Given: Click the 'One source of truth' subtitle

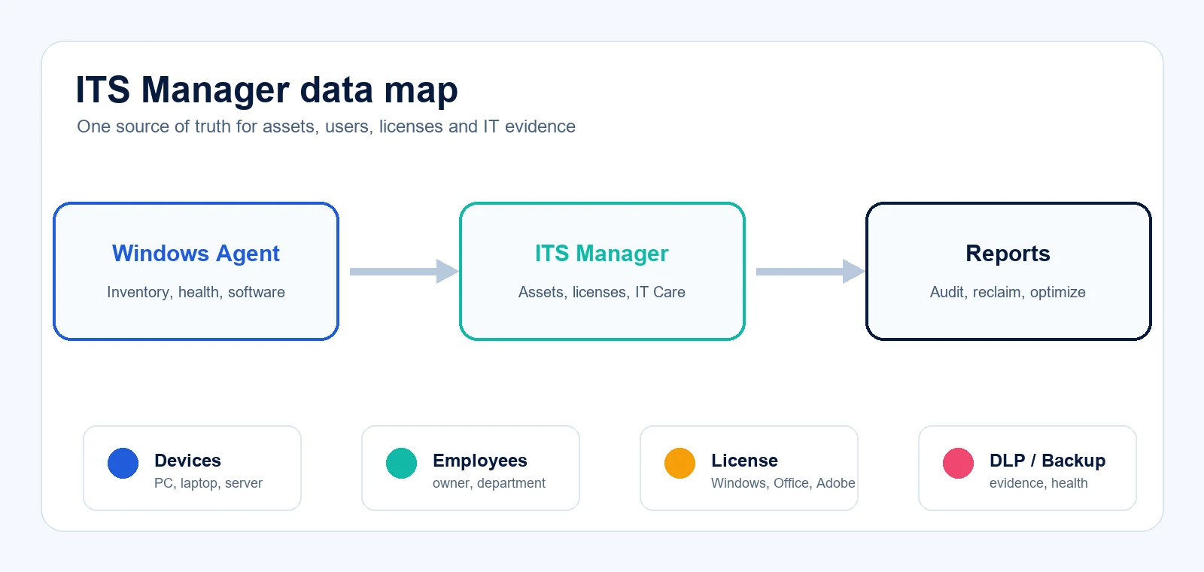Looking at the screenshot, I should pos(326,126).
